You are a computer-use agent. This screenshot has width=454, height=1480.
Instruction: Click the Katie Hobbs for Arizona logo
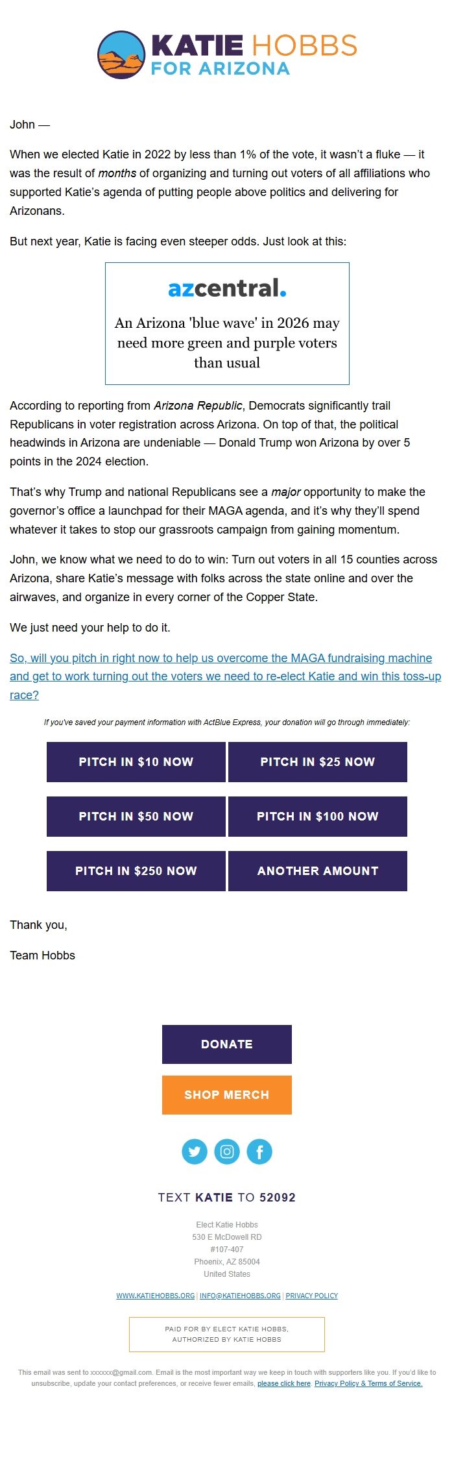click(227, 55)
